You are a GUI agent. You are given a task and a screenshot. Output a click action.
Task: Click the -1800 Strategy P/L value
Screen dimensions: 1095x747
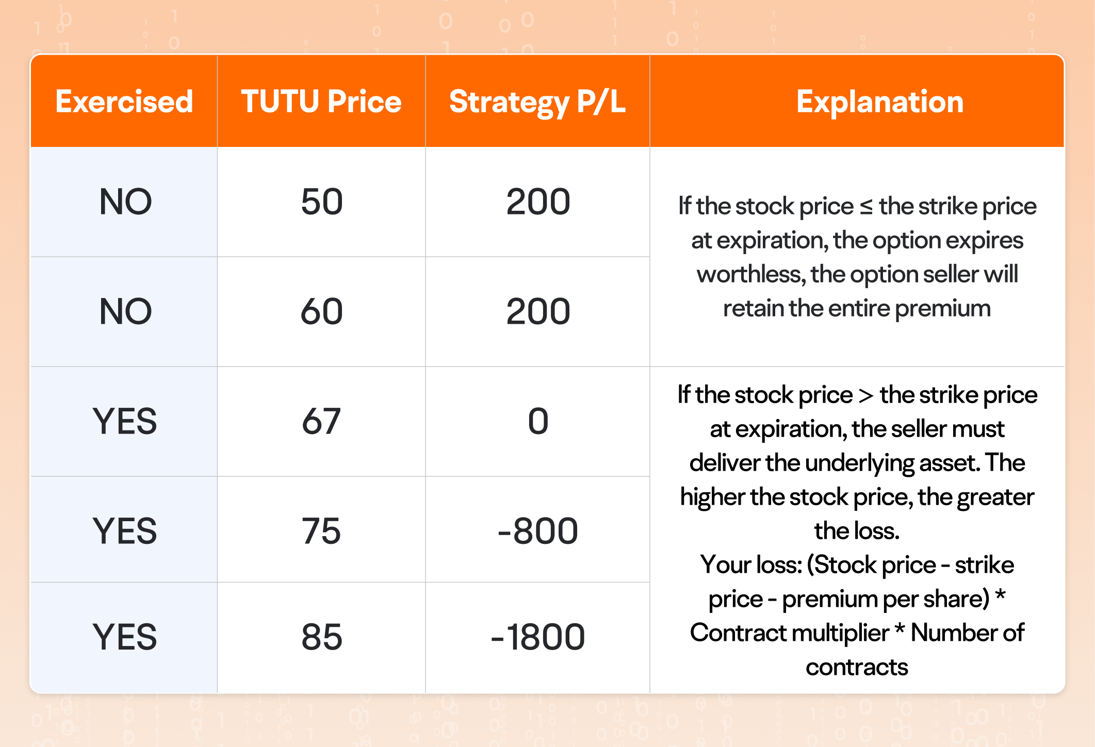click(538, 637)
